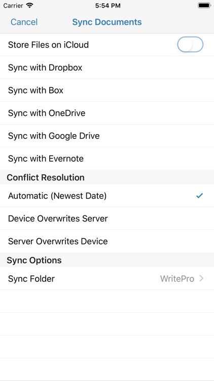214x381 pixels.
Task: Tap the WritePro folder value
Action: [177, 279]
